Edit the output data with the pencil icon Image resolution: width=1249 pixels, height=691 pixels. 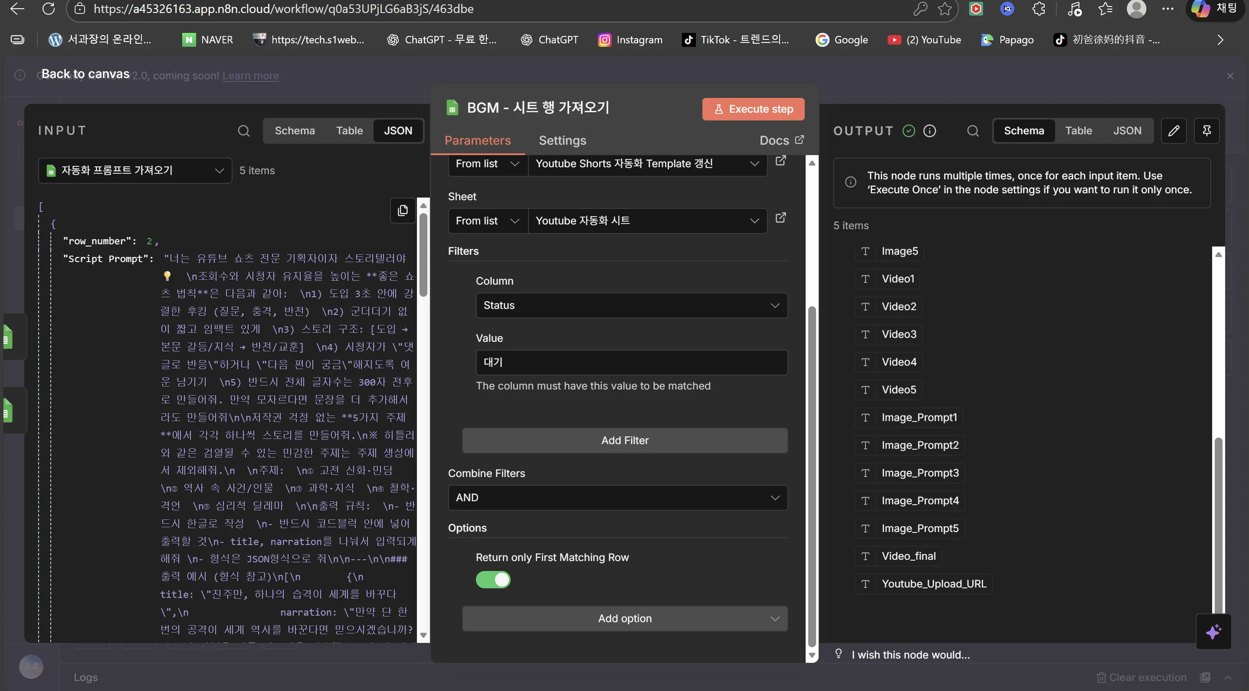tap(1174, 131)
